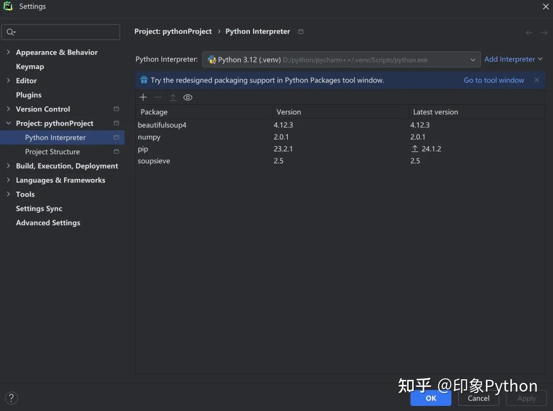553x411 pixels.
Task: Install a new package using the plus icon
Action: click(143, 97)
